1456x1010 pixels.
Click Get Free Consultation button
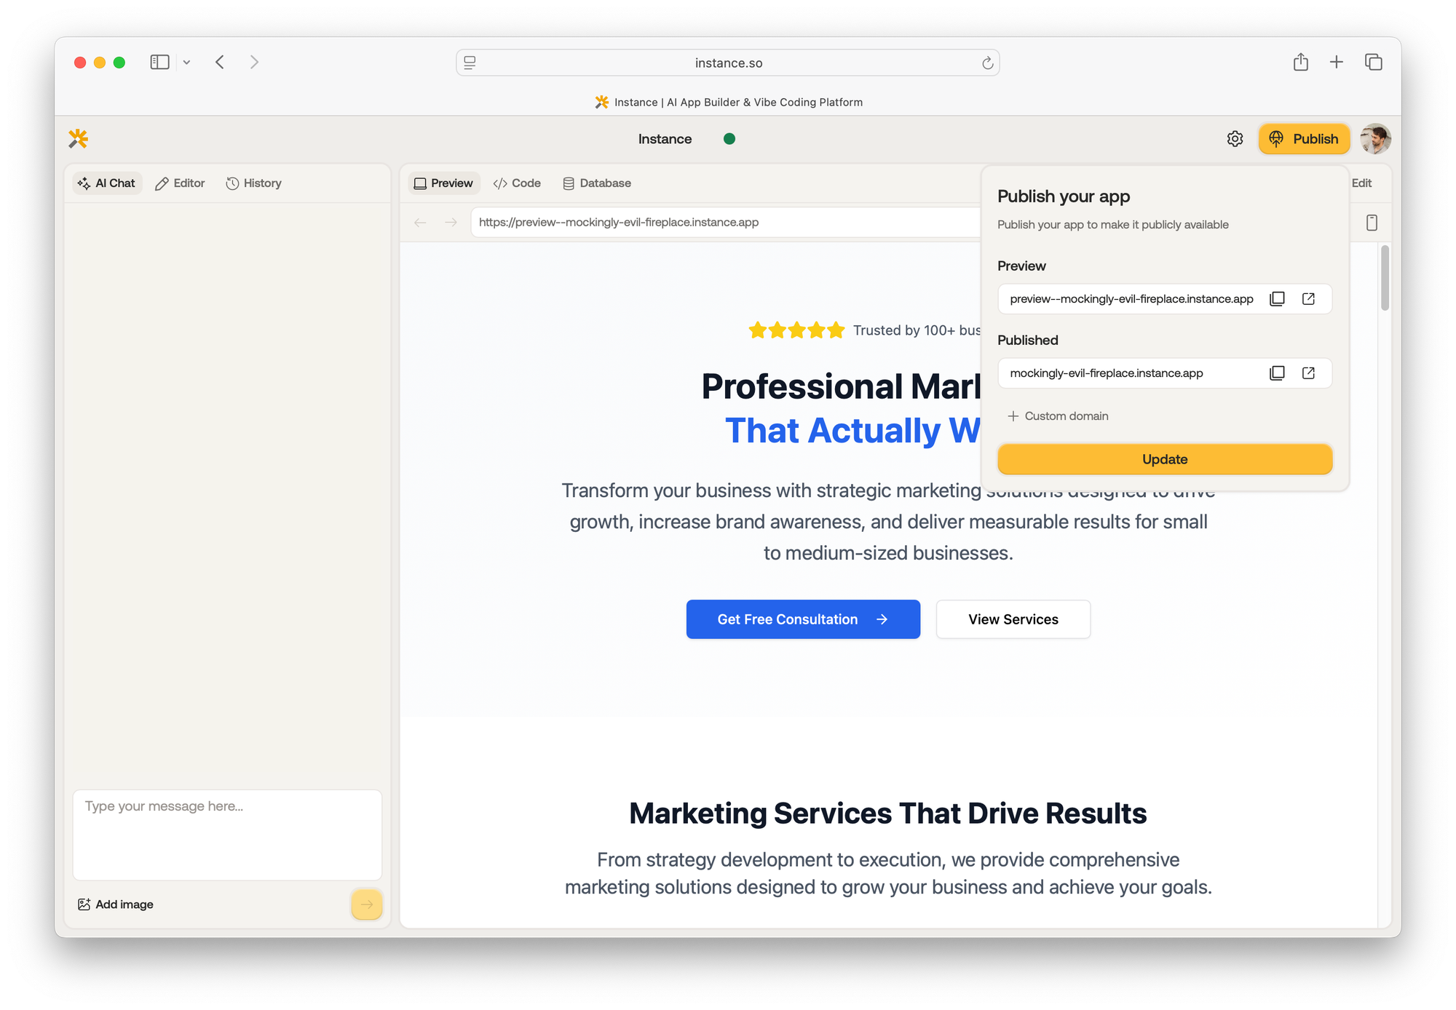coord(802,619)
